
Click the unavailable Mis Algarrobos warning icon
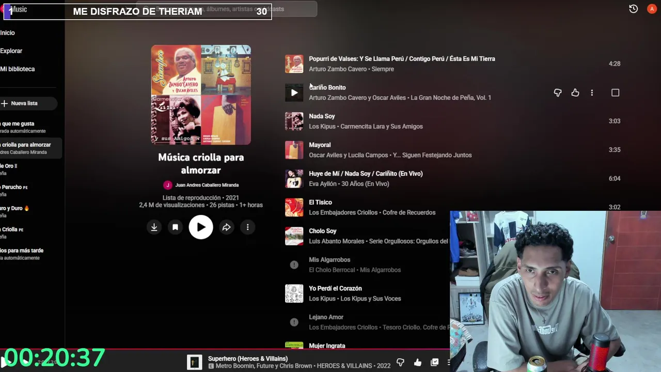(294, 265)
